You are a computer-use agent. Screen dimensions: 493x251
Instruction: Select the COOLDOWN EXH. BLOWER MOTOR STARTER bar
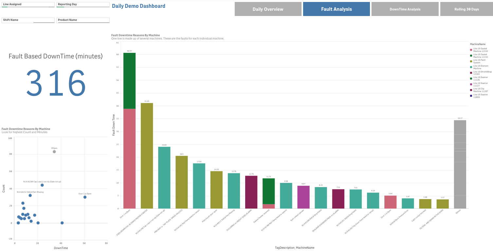coord(147,156)
